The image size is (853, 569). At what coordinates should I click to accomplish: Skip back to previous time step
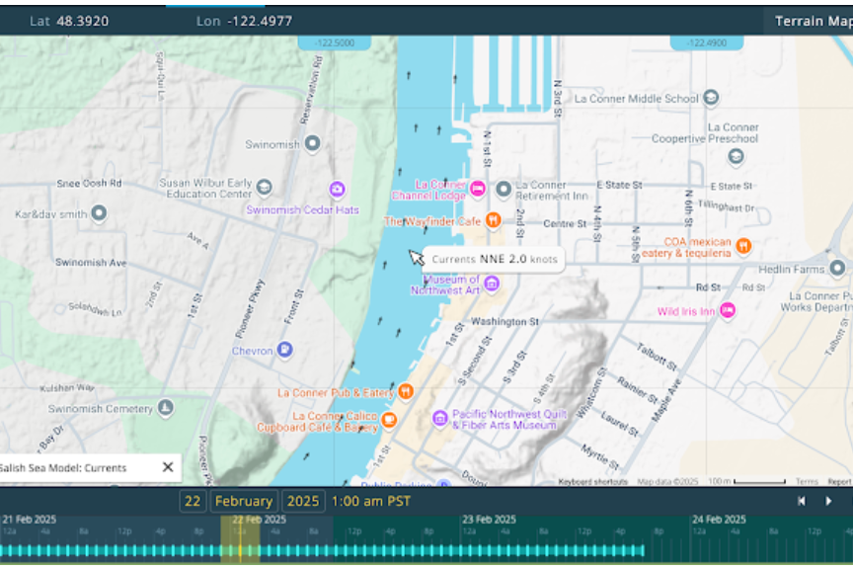[802, 501]
